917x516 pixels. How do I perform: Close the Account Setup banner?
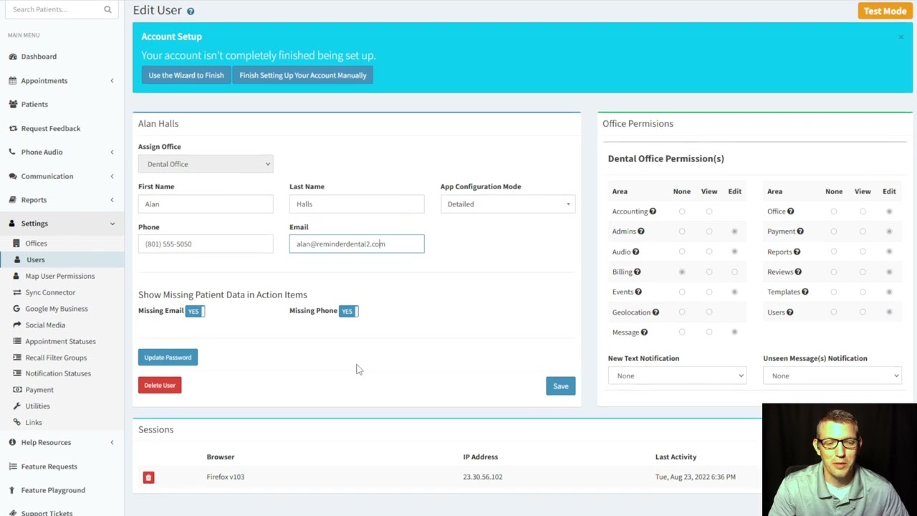point(901,37)
